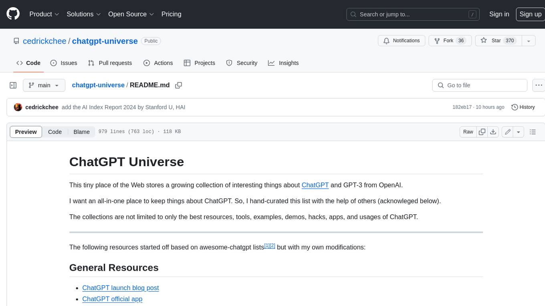Switch to the Issues tab
Screen dimensions: 545x306
(x=64, y=63)
